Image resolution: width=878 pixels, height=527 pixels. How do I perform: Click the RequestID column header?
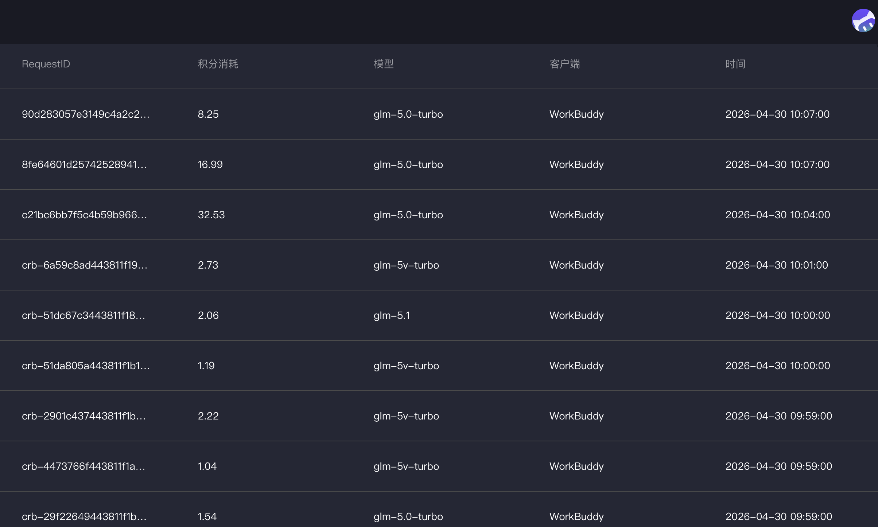pyautogui.click(x=46, y=64)
